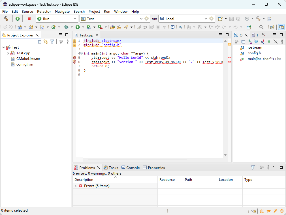Enable Link with Editor in Project Explorer
The image size is (286, 215).
click(x=46, y=41)
